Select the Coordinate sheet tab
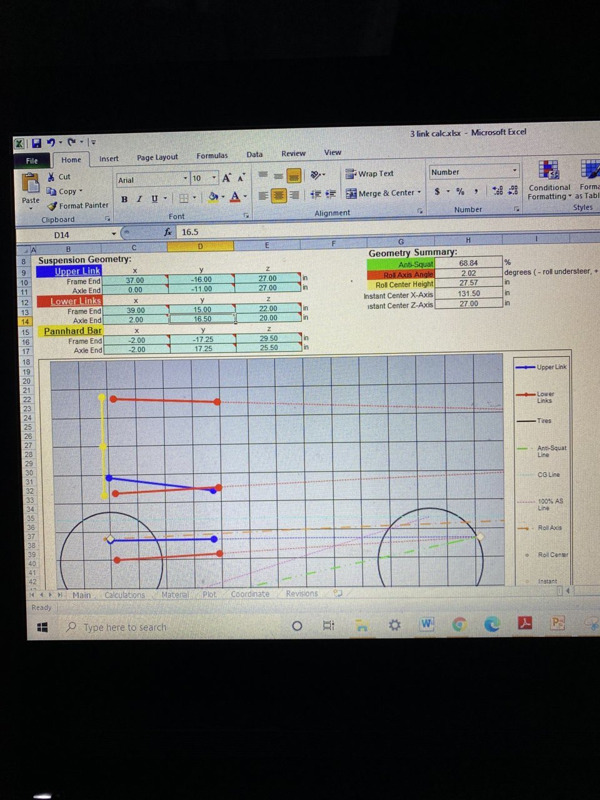Viewport: 600px width, 800px height. click(250, 594)
